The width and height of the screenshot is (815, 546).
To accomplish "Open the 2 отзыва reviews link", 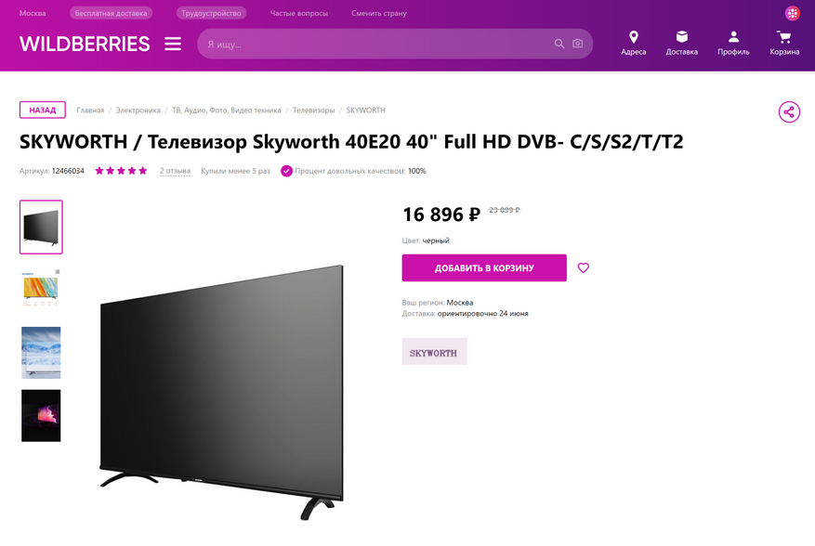I will coord(175,171).
